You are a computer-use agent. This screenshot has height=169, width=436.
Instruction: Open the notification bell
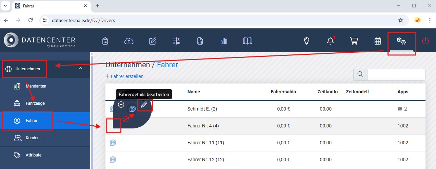pos(330,41)
